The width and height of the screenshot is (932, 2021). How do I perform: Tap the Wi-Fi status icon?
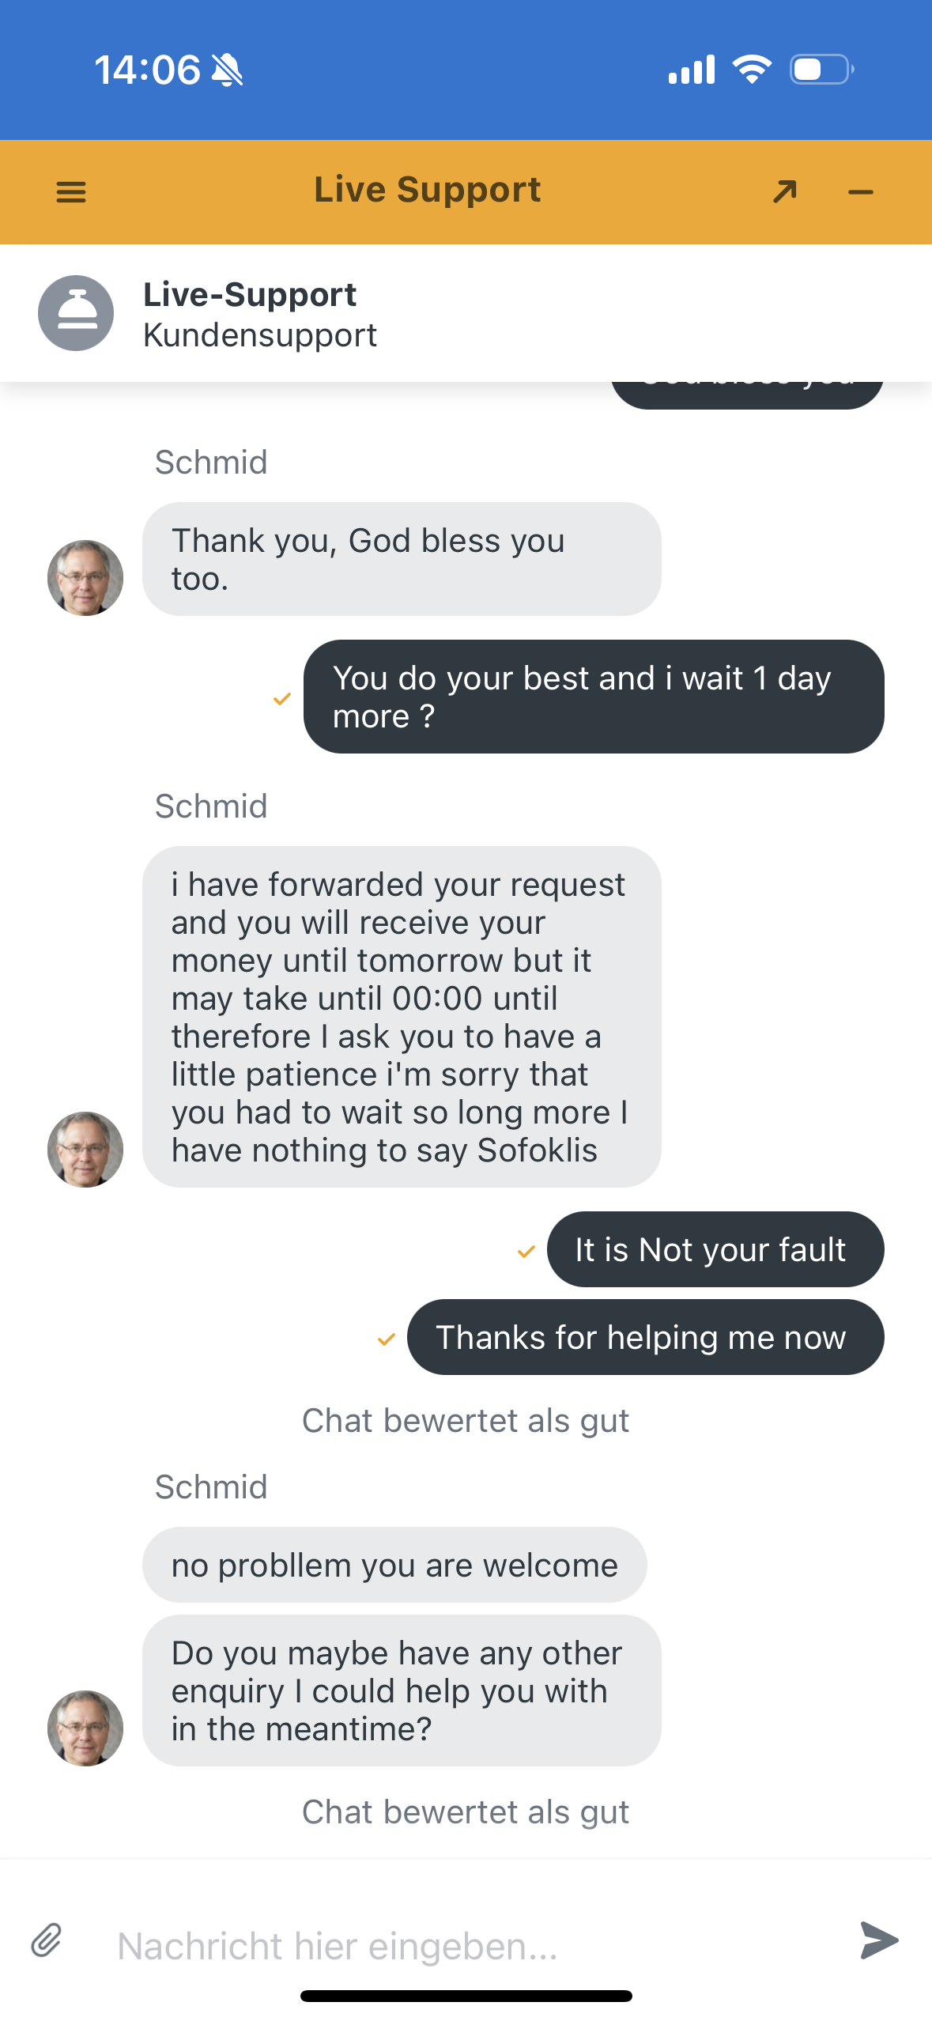coord(752,70)
